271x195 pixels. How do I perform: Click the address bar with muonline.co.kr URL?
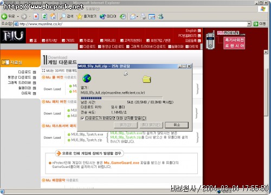pyautogui.click(x=132, y=24)
